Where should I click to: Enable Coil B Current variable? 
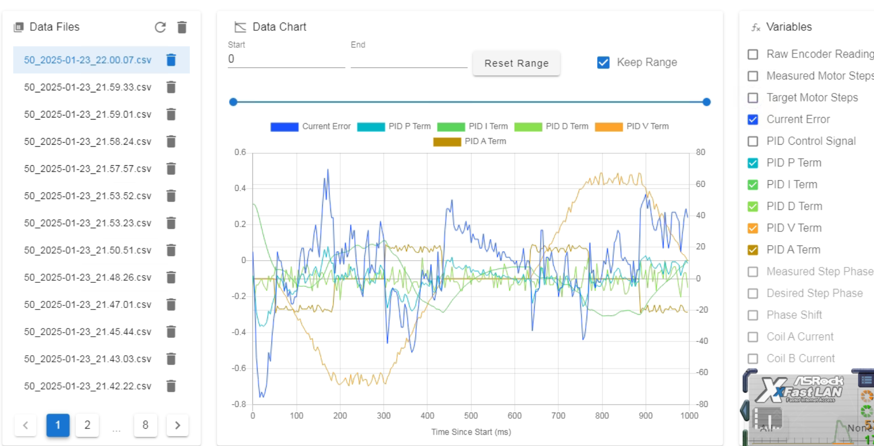[x=753, y=359]
